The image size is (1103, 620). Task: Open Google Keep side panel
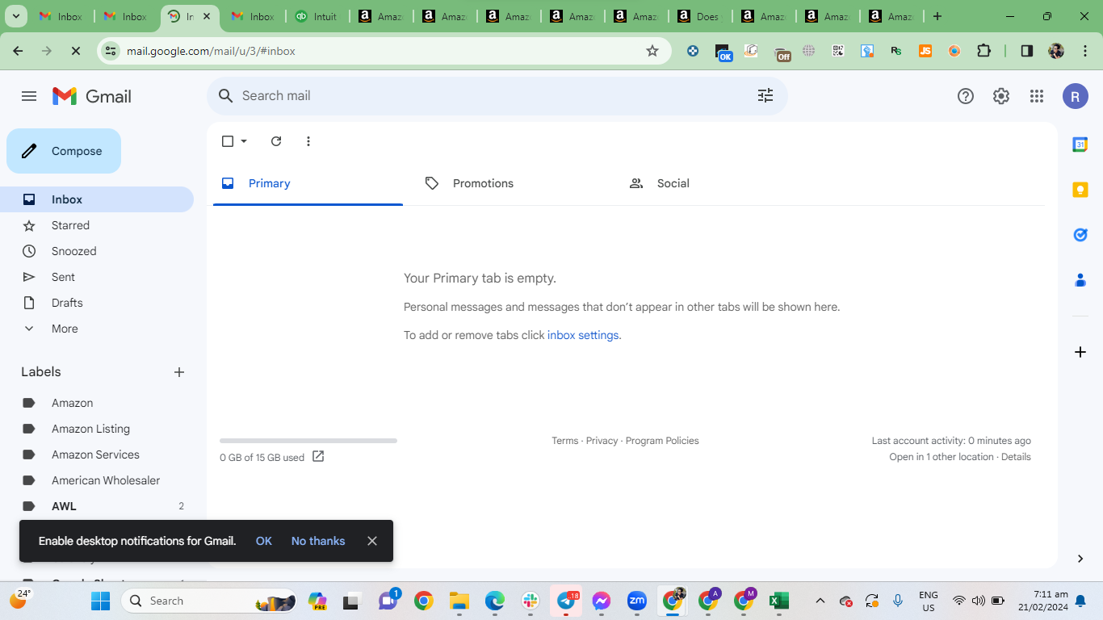1080,190
